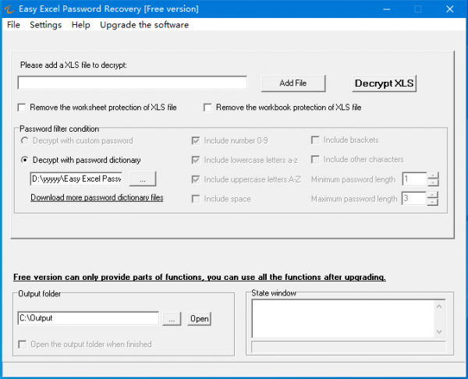
Task: Click the Open output folder button
Action: (199, 319)
